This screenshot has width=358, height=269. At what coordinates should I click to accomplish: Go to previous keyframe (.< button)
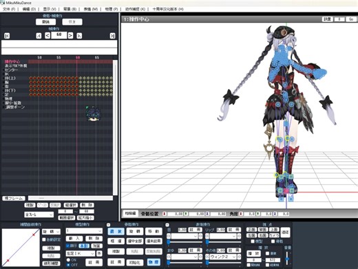[39, 36]
